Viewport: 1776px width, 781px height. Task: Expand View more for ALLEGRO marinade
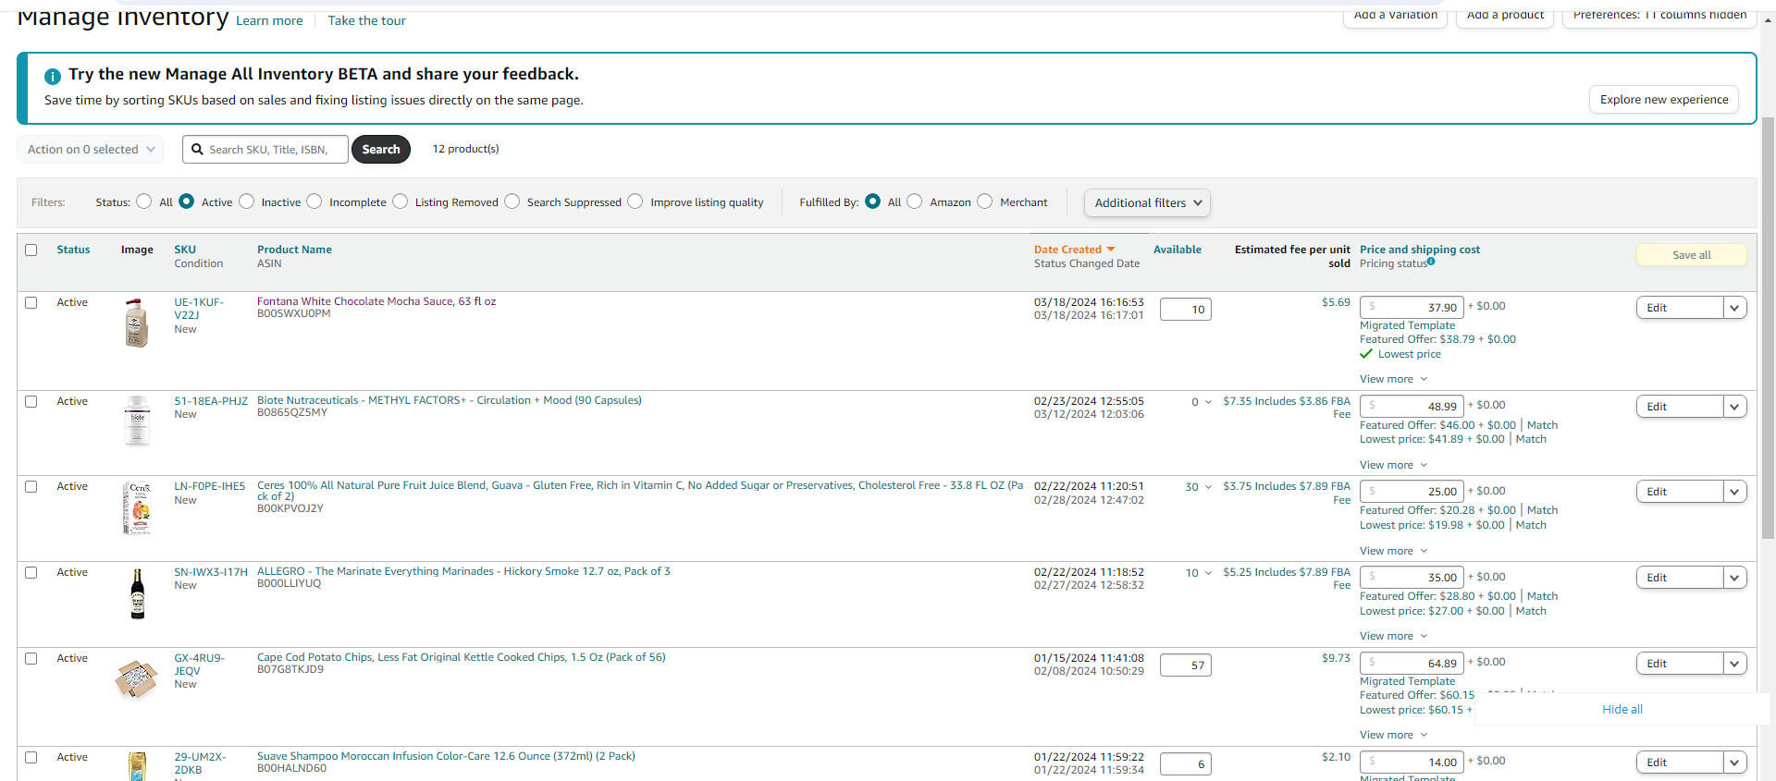1393,636
